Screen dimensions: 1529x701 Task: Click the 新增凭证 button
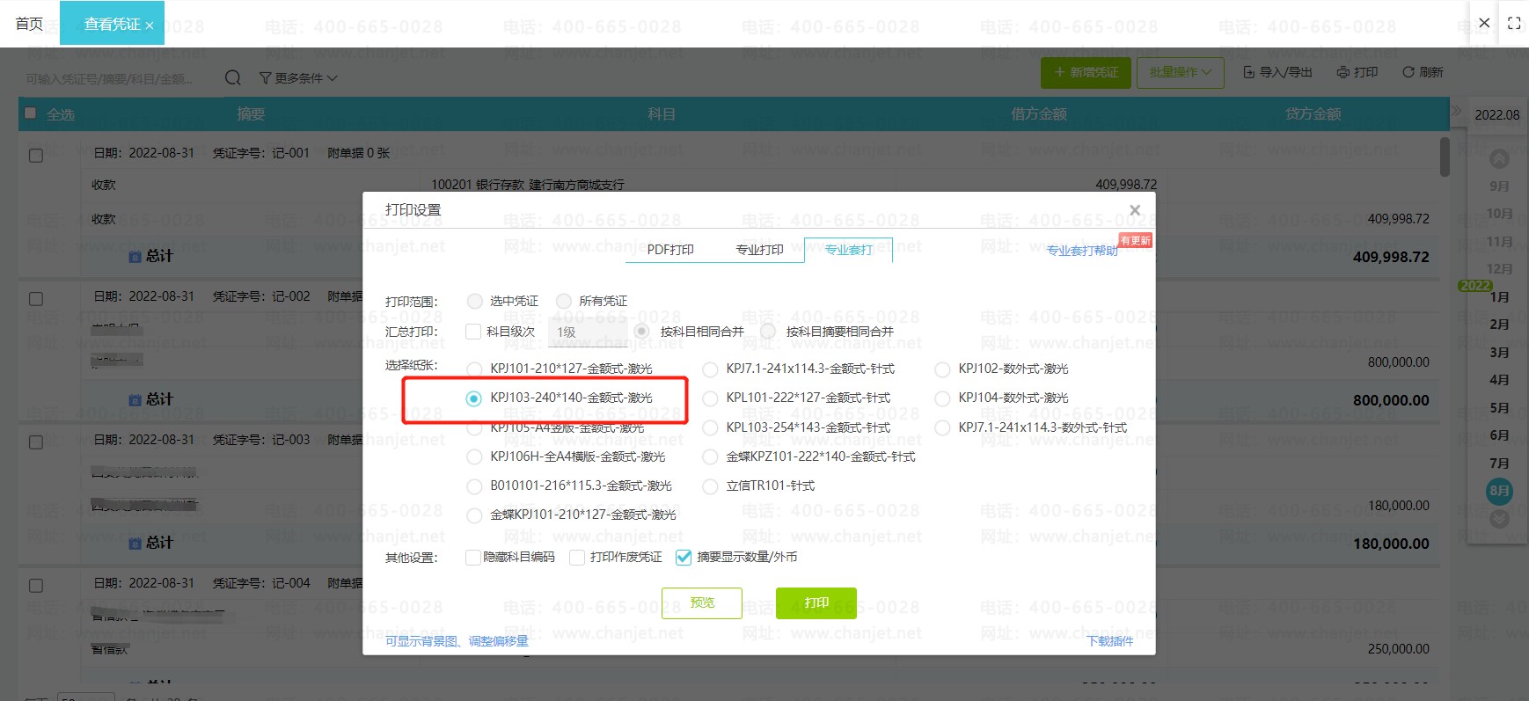point(1086,72)
